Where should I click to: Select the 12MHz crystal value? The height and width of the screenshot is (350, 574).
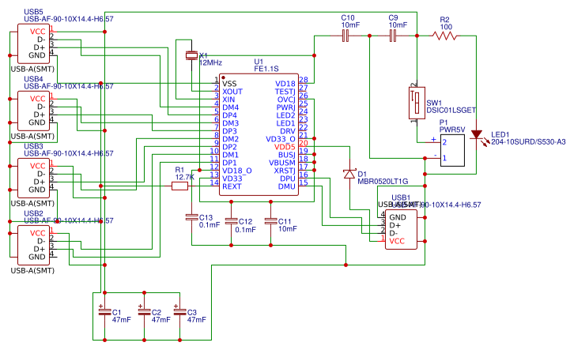tap(210, 62)
